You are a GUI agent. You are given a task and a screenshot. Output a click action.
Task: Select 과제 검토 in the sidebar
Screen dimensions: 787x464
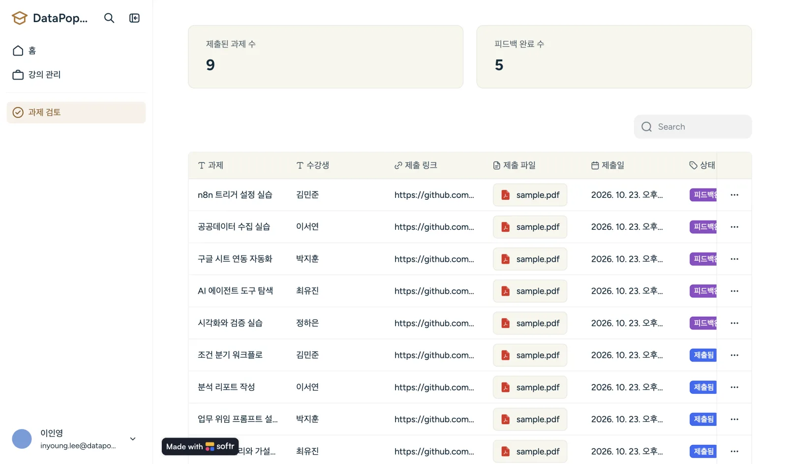[76, 112]
